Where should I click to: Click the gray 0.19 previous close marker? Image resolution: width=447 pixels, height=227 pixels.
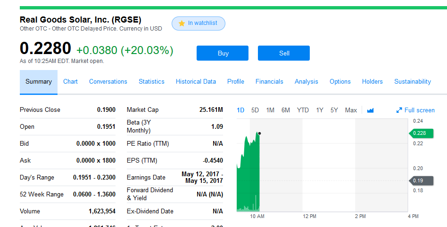(419, 180)
